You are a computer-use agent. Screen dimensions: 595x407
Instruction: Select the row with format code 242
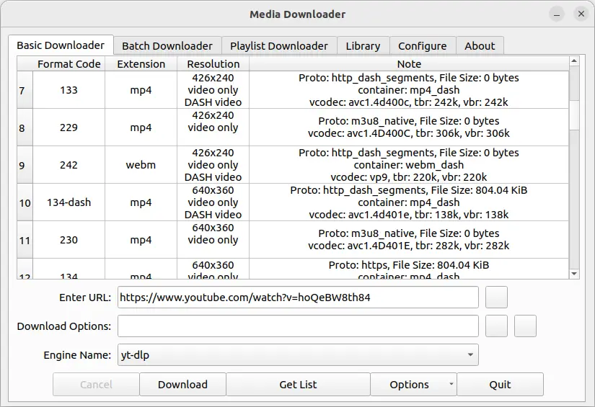69,165
